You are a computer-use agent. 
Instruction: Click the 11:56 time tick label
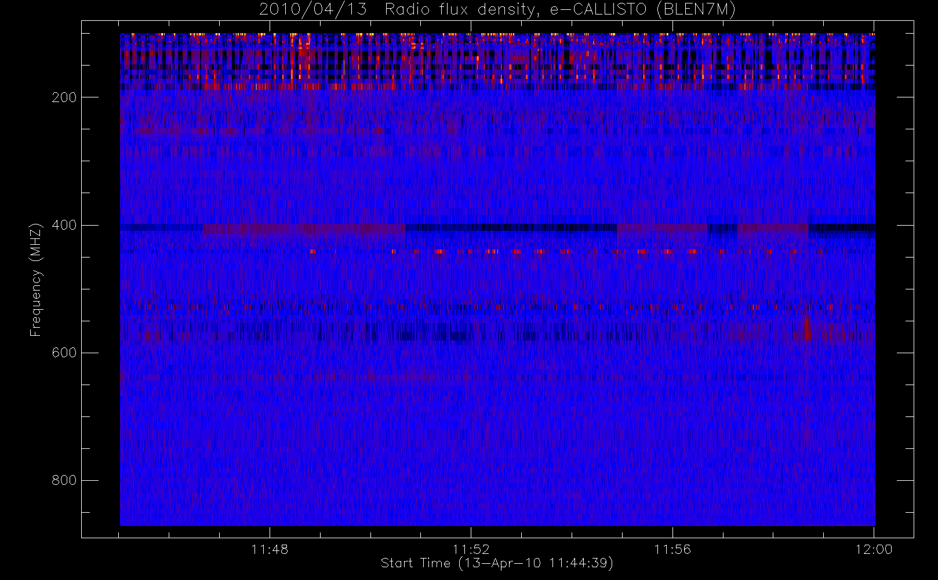tap(672, 549)
